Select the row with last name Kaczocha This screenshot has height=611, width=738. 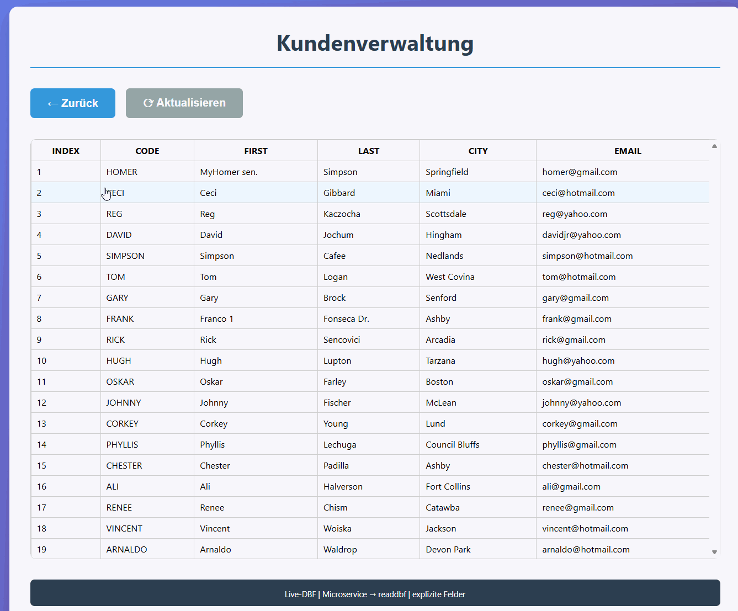370,214
